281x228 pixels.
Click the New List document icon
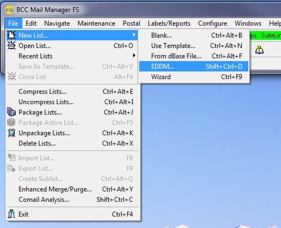pos(11,35)
